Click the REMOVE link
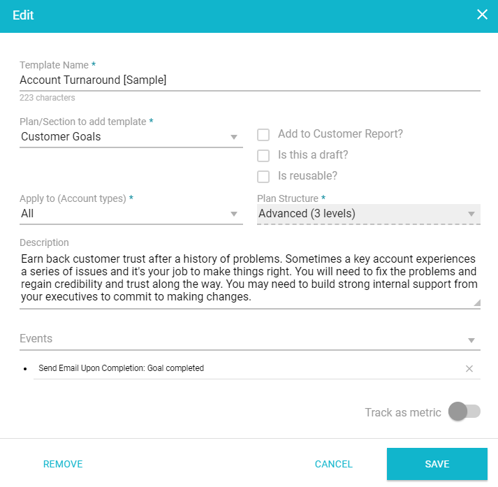 pos(63,464)
